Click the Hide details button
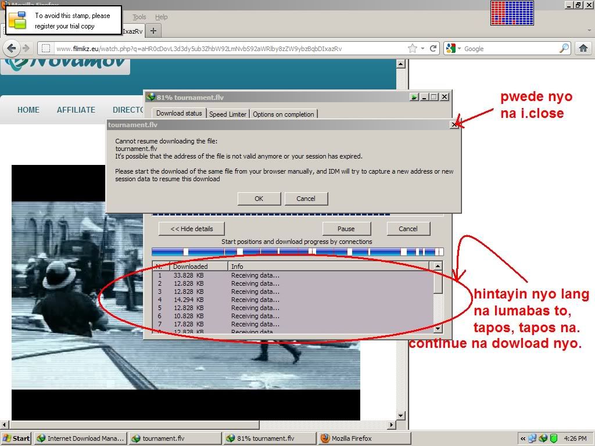595x446 pixels. click(x=191, y=229)
